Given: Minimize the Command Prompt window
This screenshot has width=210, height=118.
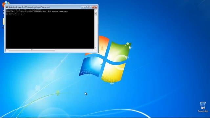Looking at the screenshot, I should point(84,7).
